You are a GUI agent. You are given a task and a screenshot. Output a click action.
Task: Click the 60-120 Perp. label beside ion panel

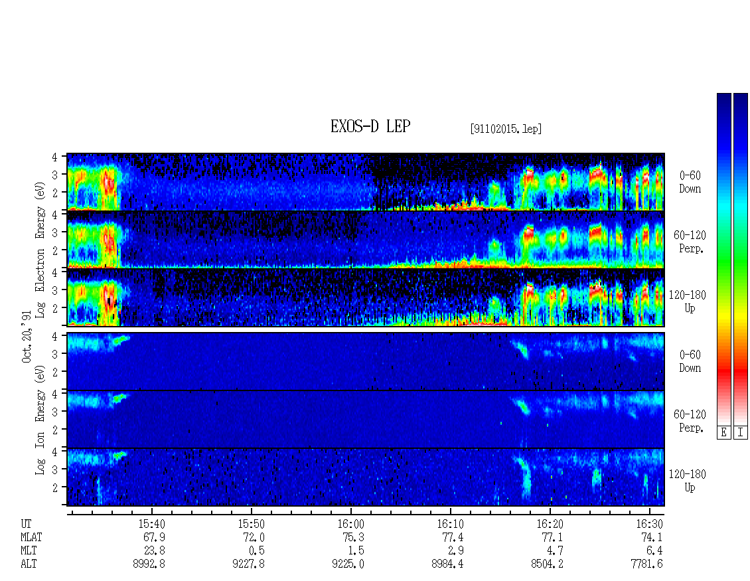pyautogui.click(x=690, y=421)
